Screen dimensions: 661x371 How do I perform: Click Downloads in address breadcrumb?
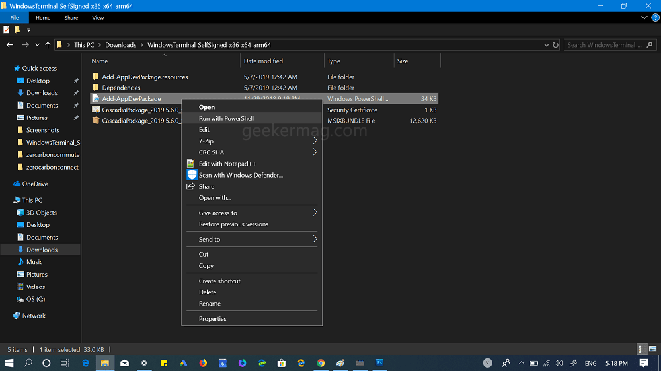click(120, 45)
